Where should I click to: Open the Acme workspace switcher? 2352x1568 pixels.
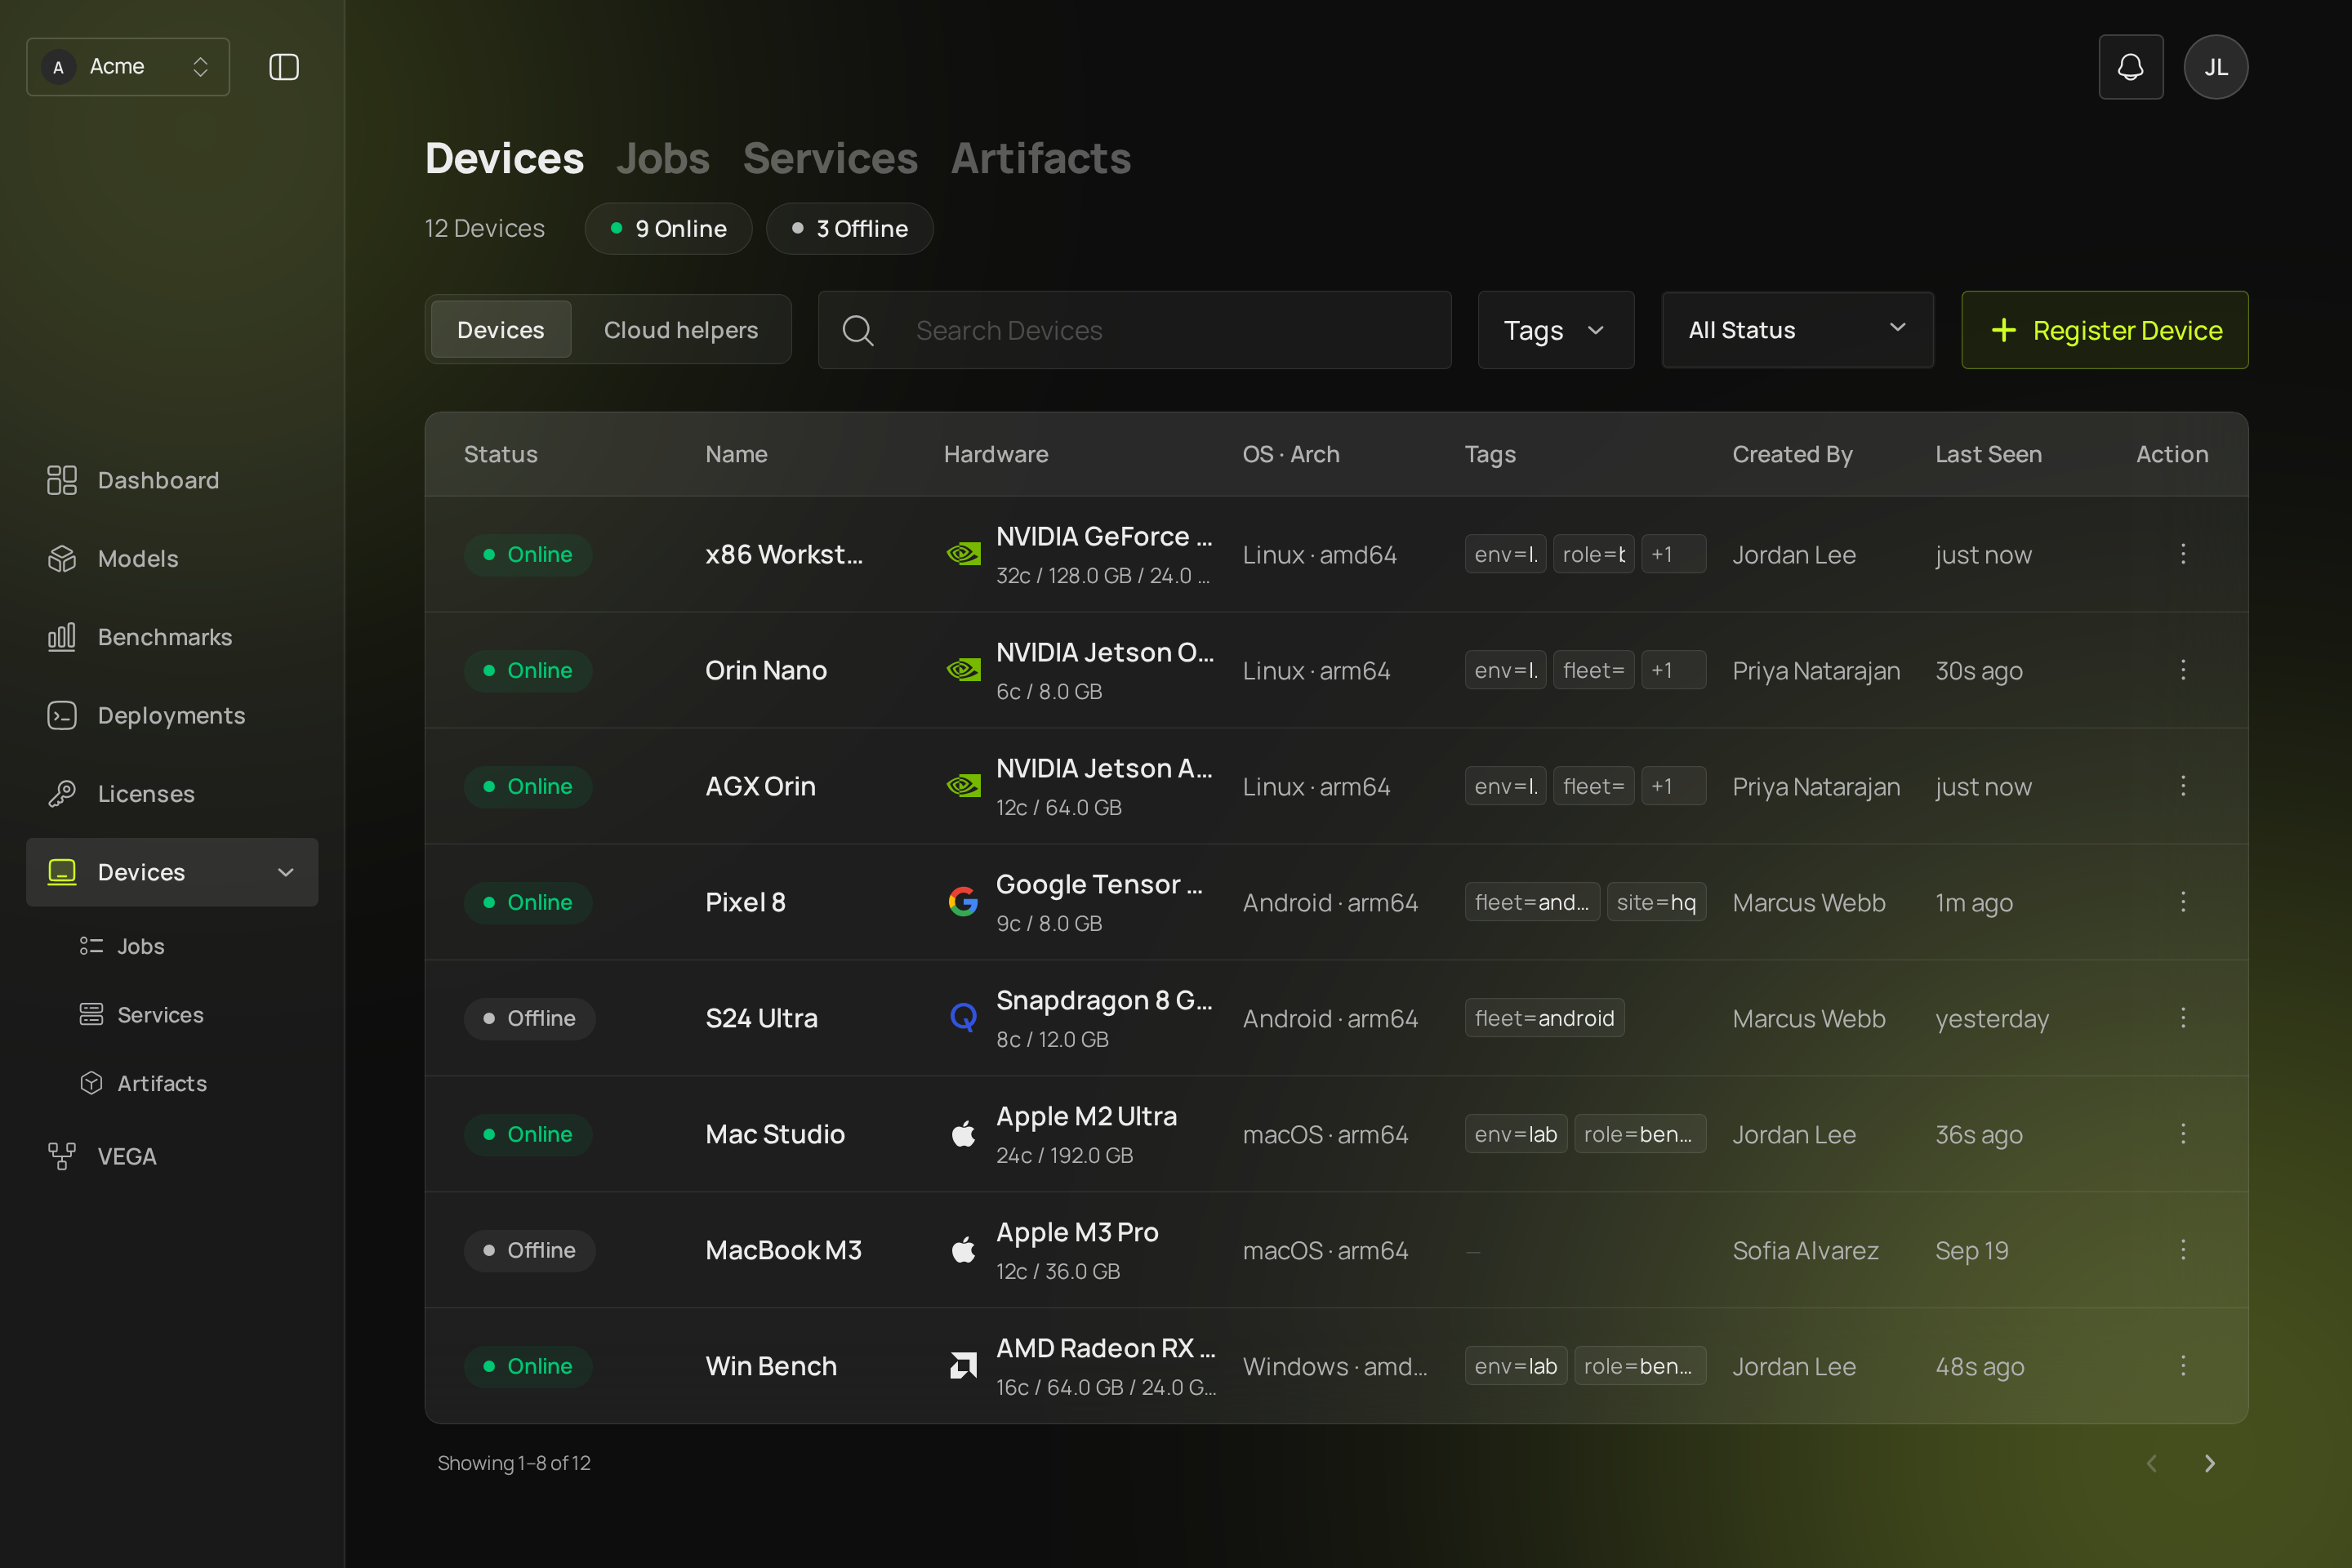[x=128, y=67]
